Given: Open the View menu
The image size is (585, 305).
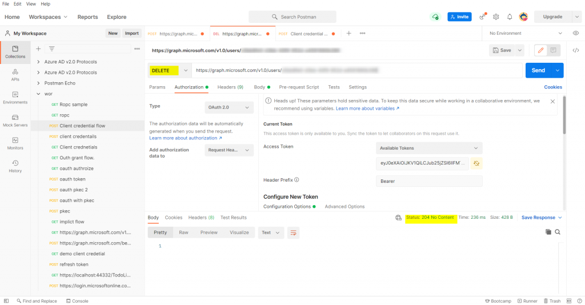Looking at the screenshot, I should point(31,4).
